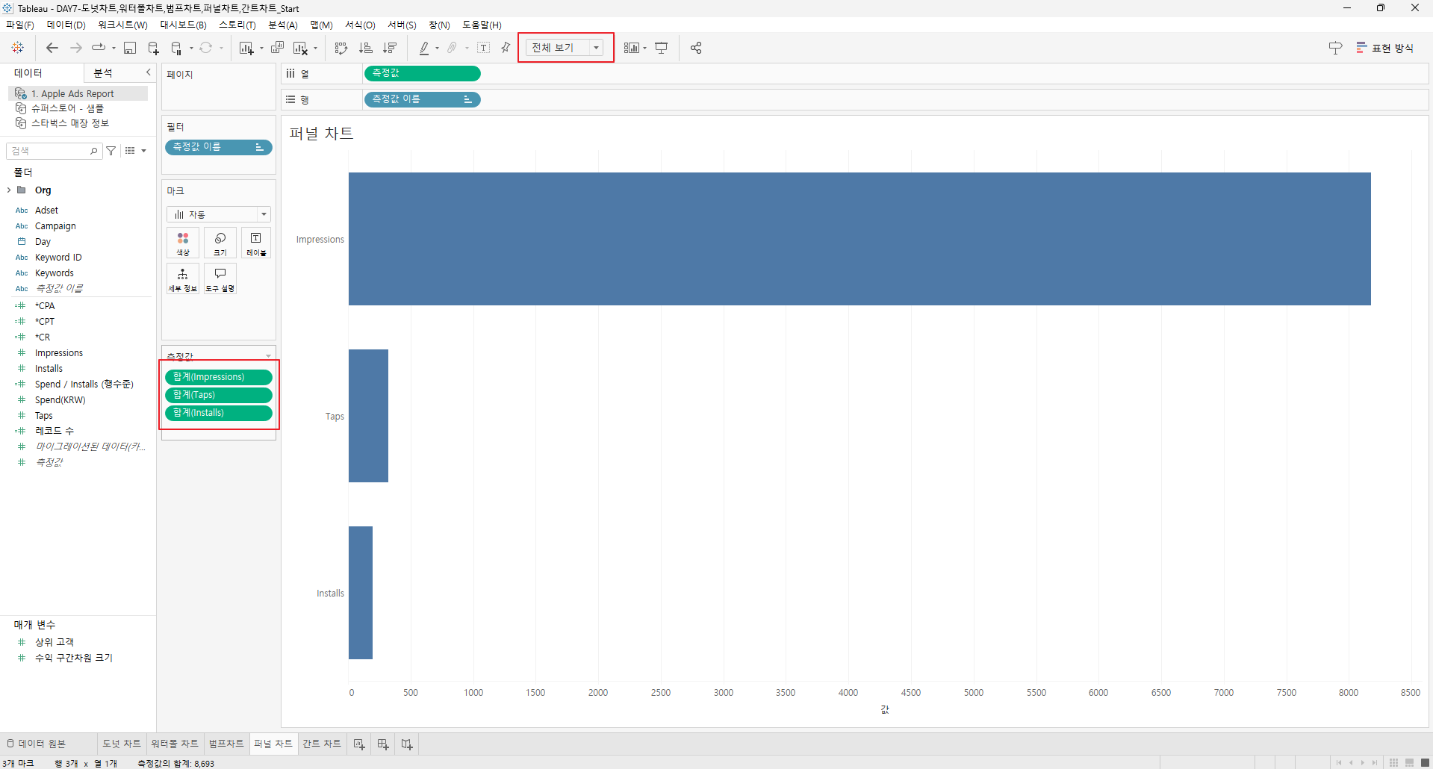The height and width of the screenshot is (769, 1433).
Task: Select the Taps bar in the chart
Action: (368, 416)
